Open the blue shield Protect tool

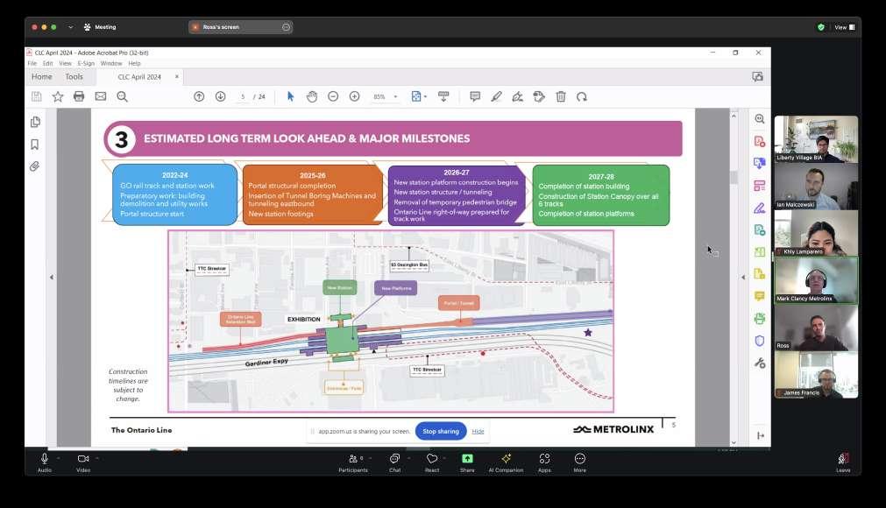coord(760,341)
